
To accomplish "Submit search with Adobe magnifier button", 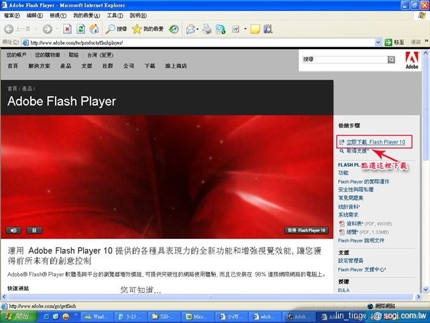I will coord(391,59).
